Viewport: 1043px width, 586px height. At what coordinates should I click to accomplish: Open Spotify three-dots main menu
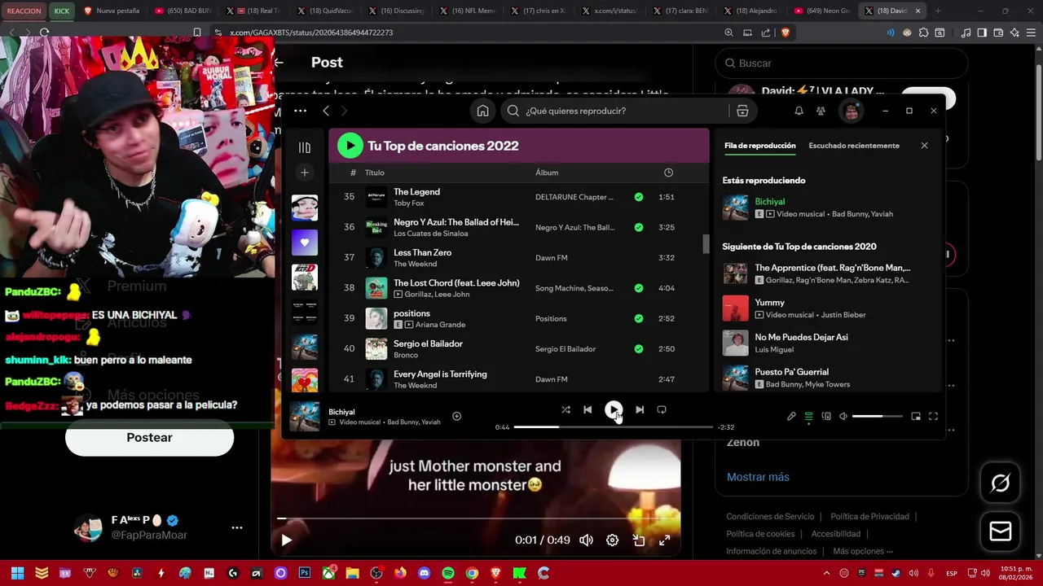tap(300, 111)
